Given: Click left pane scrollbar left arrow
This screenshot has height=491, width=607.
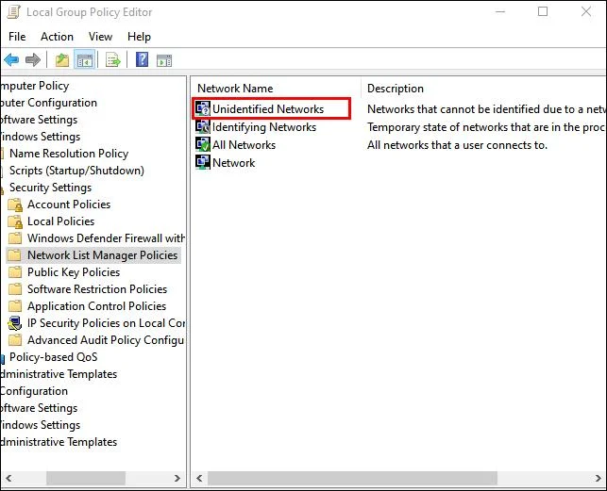Looking at the screenshot, I should (8, 478).
